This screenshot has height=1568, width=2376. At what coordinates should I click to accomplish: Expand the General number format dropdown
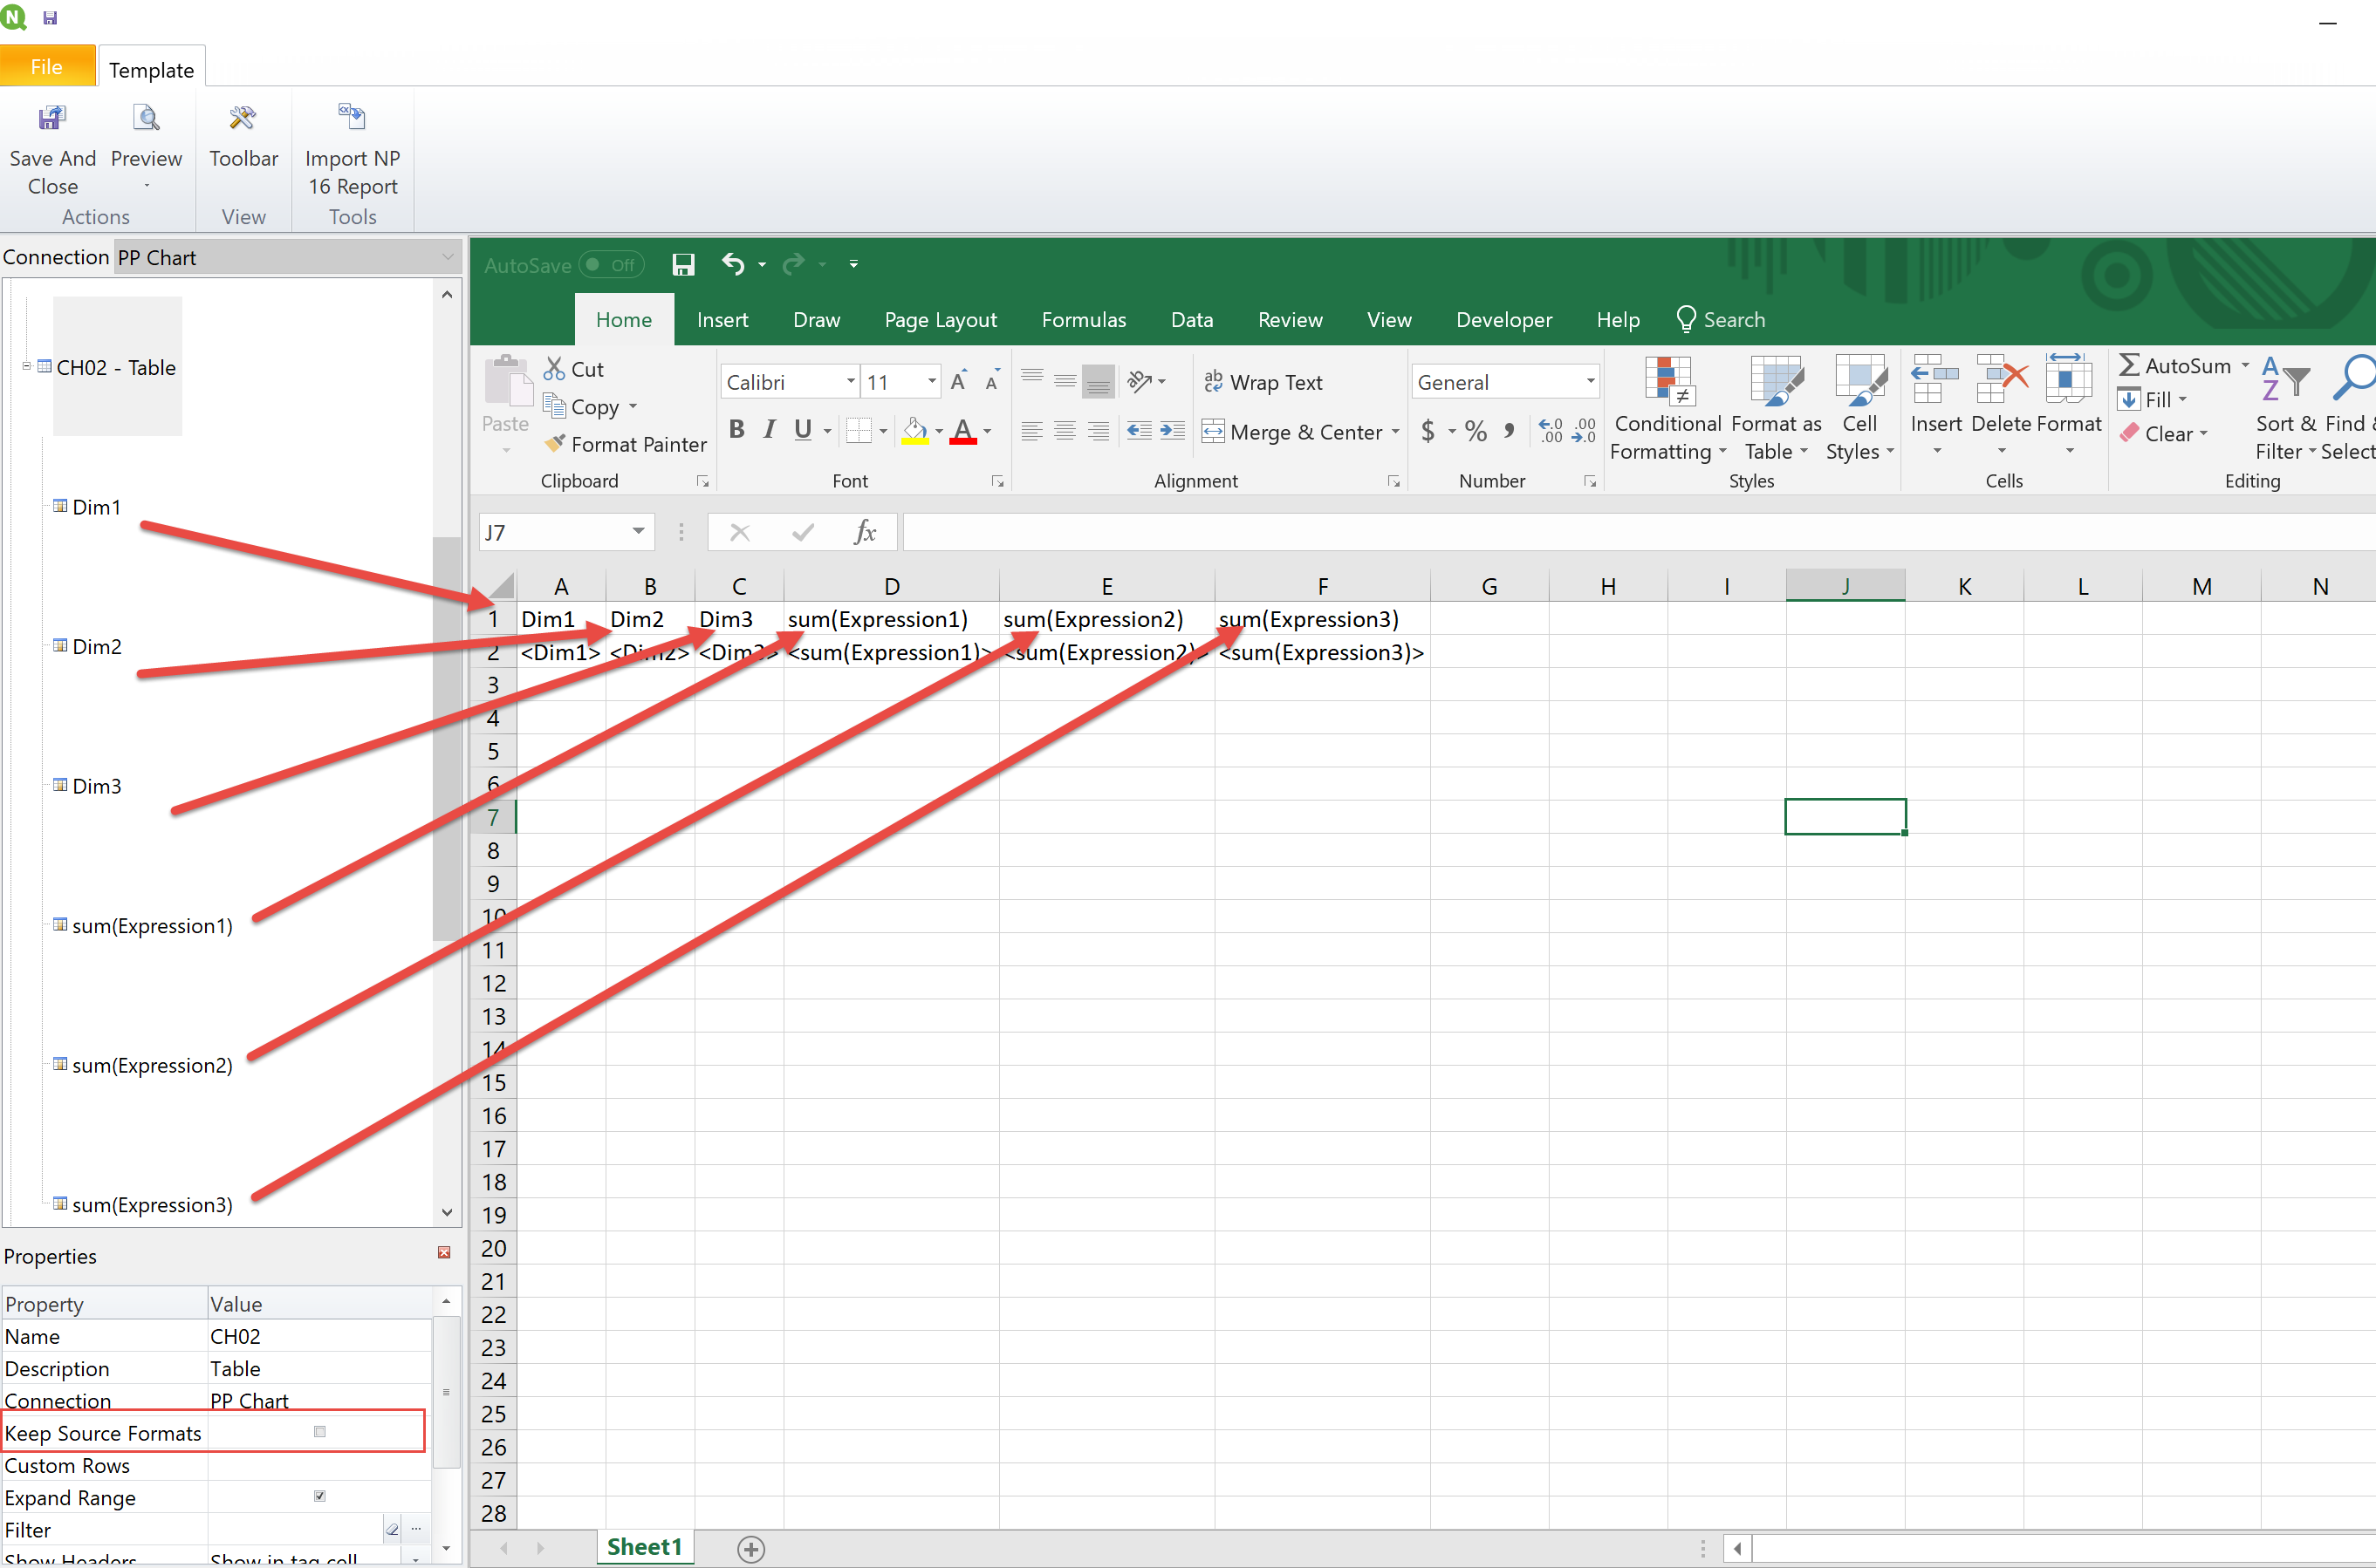1590,382
